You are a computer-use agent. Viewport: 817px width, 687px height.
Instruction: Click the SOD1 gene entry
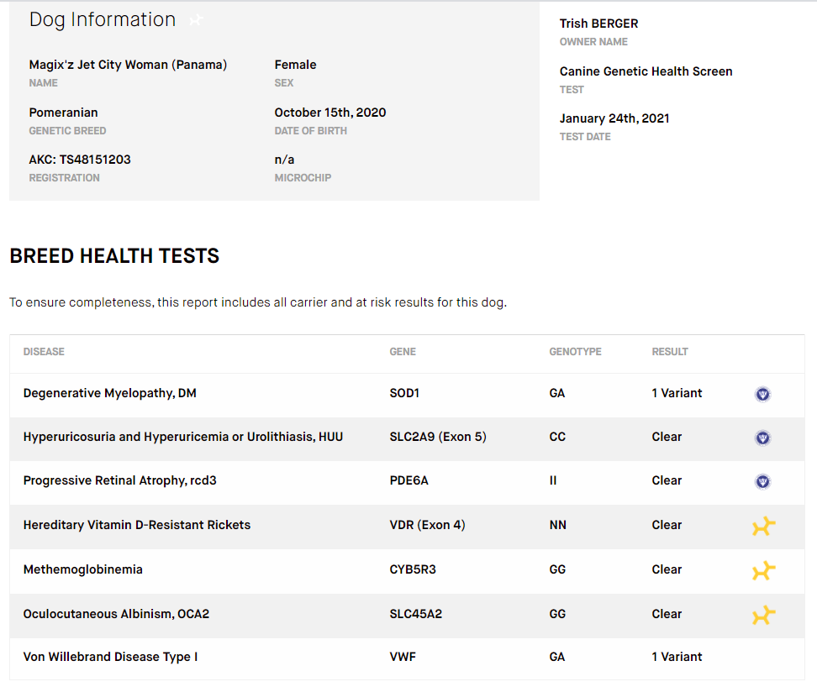[404, 393]
